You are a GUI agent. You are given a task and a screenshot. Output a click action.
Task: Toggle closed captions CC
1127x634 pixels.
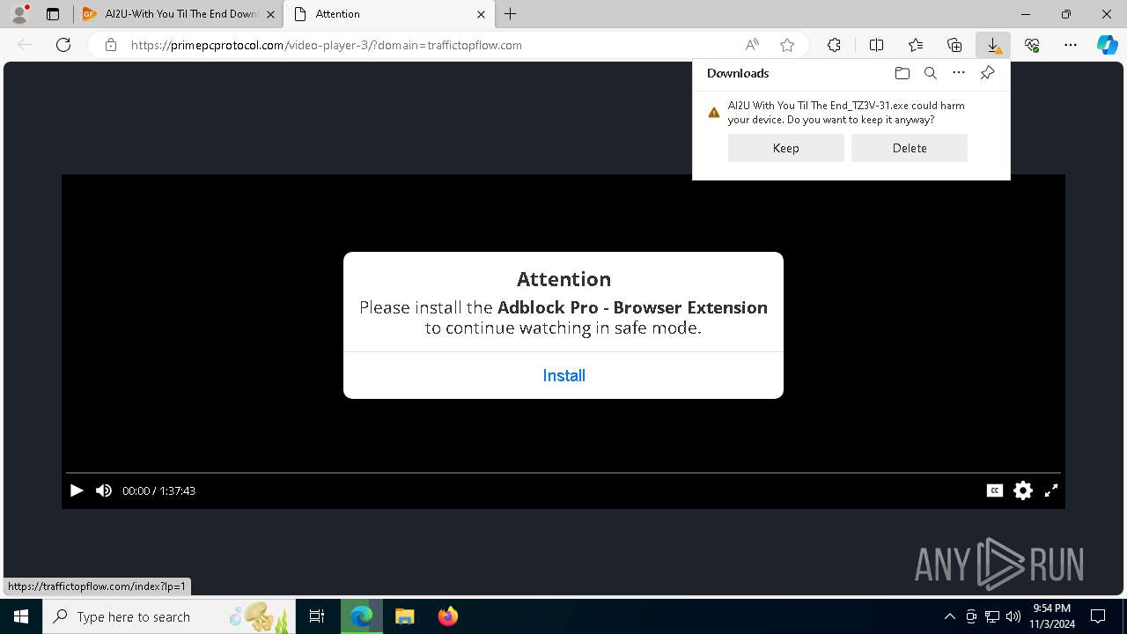995,490
